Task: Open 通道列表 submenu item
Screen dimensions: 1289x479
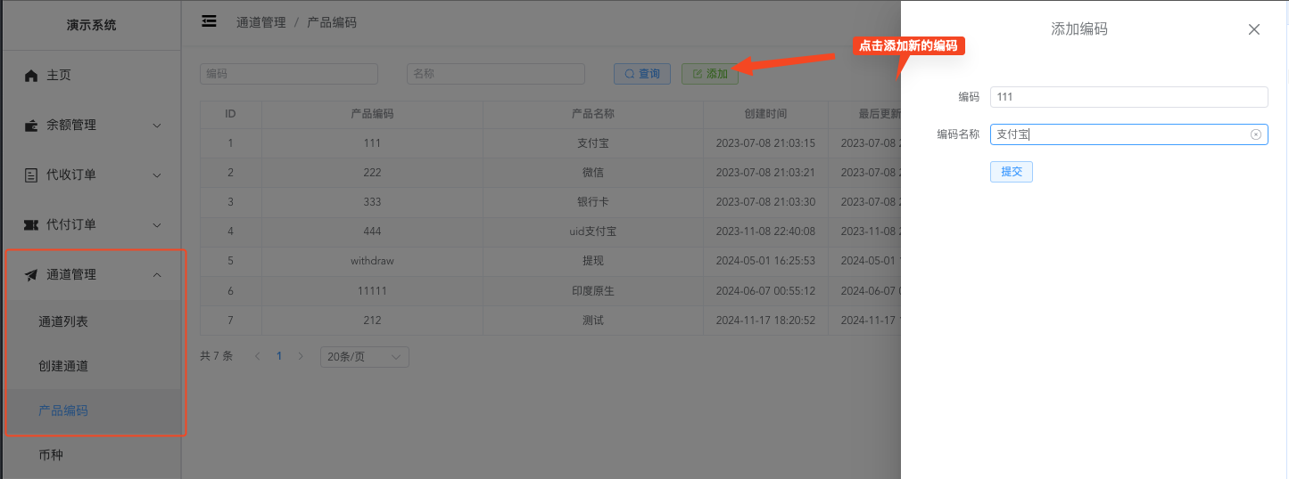Action: point(63,321)
